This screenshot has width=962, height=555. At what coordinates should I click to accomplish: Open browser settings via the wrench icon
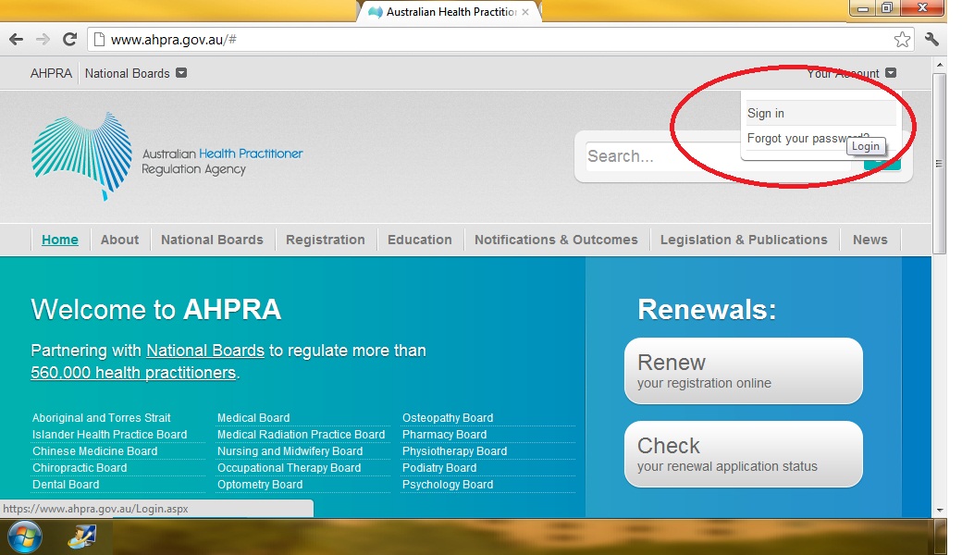click(931, 39)
